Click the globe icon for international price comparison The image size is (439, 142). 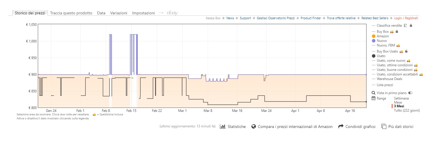(x=253, y=127)
